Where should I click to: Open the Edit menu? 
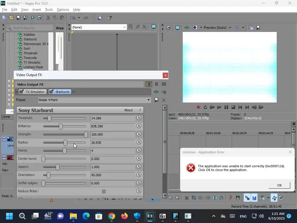(x=14, y=10)
